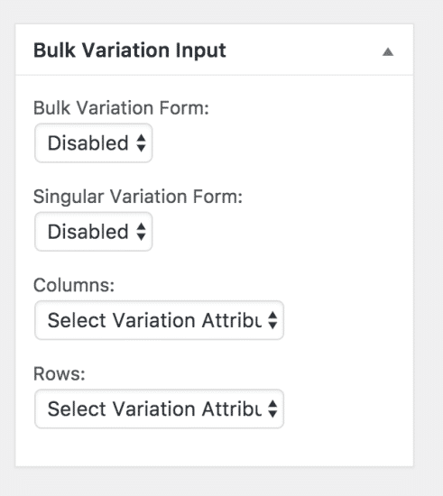The height and width of the screenshot is (496, 443).
Task: Click Singular Variation Form stepper arrows
Action: pyautogui.click(x=141, y=232)
